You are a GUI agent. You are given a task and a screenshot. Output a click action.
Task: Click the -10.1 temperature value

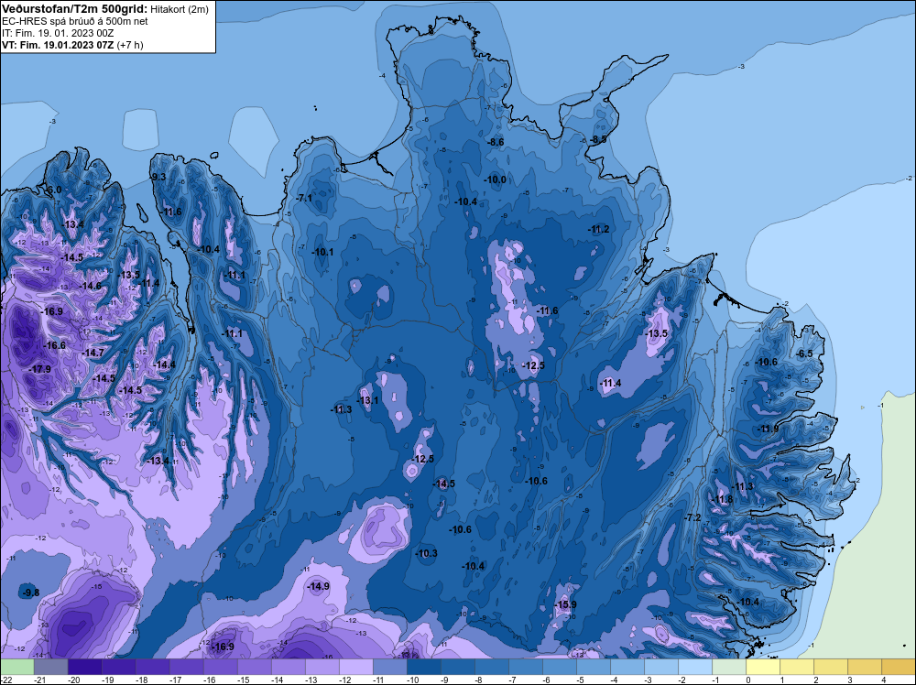click(x=322, y=252)
